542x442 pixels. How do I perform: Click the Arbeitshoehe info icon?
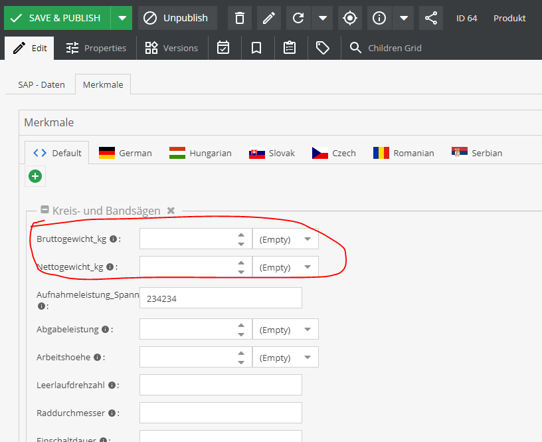[98, 358]
